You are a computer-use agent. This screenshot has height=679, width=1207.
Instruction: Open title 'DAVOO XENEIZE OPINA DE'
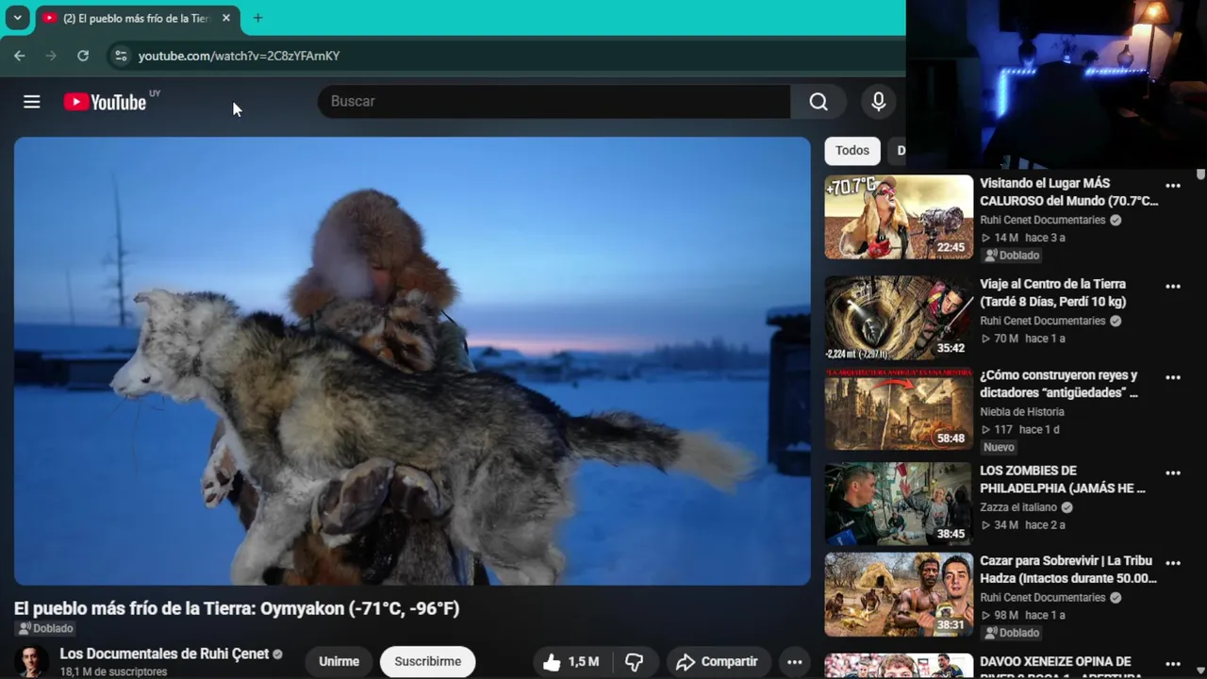pyautogui.click(x=1055, y=662)
